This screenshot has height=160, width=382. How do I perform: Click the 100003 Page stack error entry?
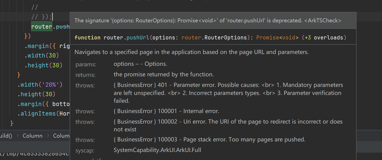pyautogui.click(x=209, y=140)
